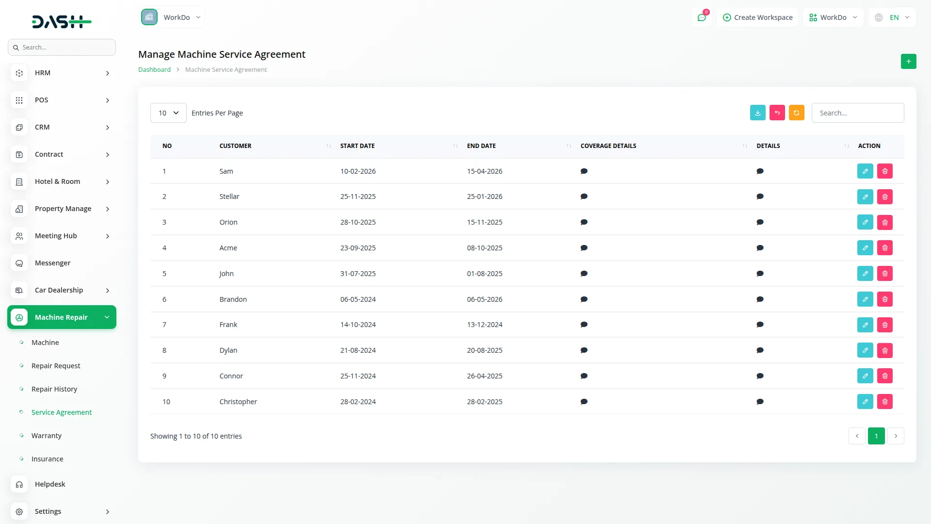Click the pink undo arrow icon button

click(x=777, y=113)
